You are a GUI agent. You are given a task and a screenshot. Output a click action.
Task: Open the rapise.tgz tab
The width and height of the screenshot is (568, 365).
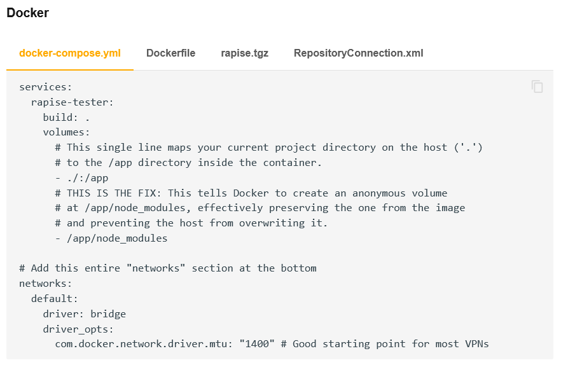[x=244, y=53]
